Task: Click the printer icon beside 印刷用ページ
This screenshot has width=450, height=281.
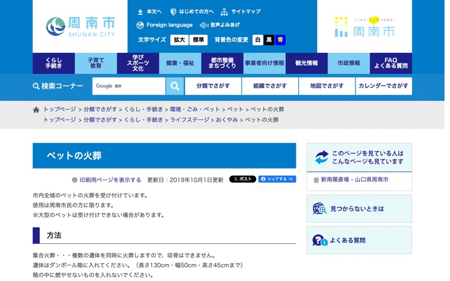Action: (x=75, y=180)
